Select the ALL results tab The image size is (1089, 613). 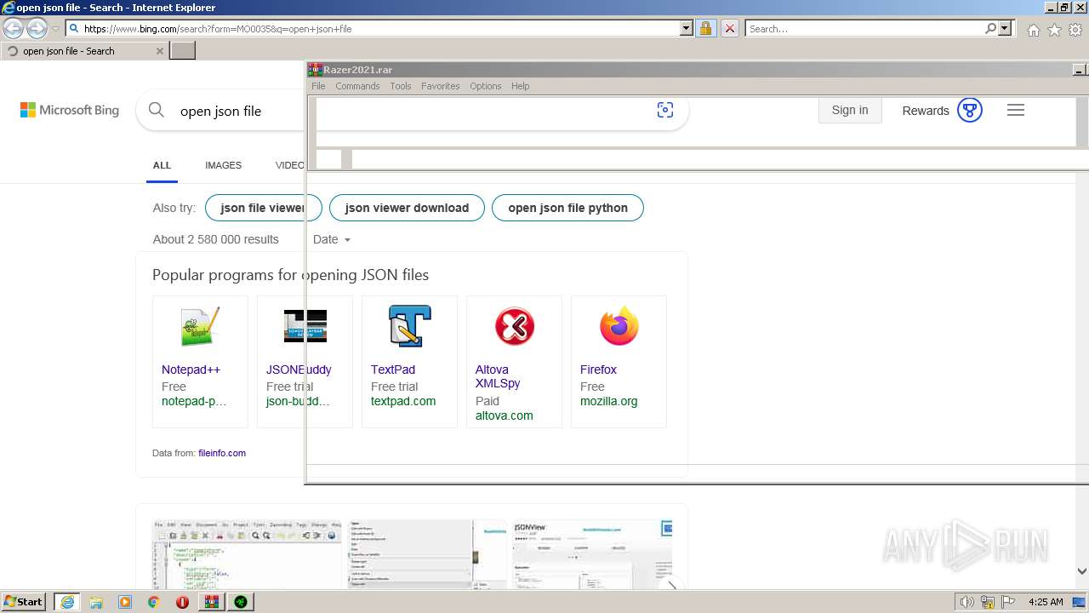(162, 165)
